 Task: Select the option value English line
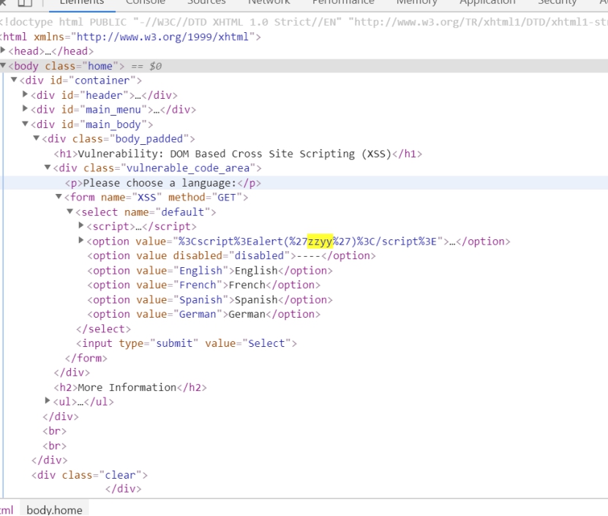[210, 270]
